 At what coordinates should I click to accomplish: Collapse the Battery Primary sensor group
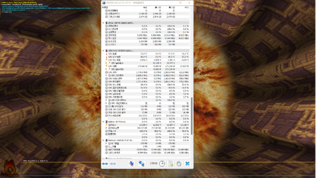[103, 122]
